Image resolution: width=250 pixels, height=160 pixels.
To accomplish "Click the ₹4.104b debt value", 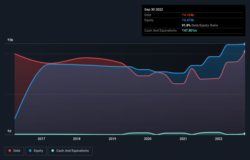I will click(x=188, y=15).
